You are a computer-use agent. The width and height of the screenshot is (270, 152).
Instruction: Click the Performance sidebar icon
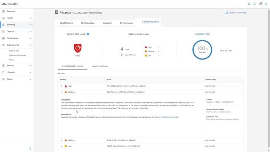3,38
